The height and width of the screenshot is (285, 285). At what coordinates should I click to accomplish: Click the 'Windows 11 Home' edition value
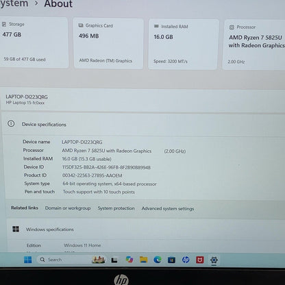[x=82, y=245]
